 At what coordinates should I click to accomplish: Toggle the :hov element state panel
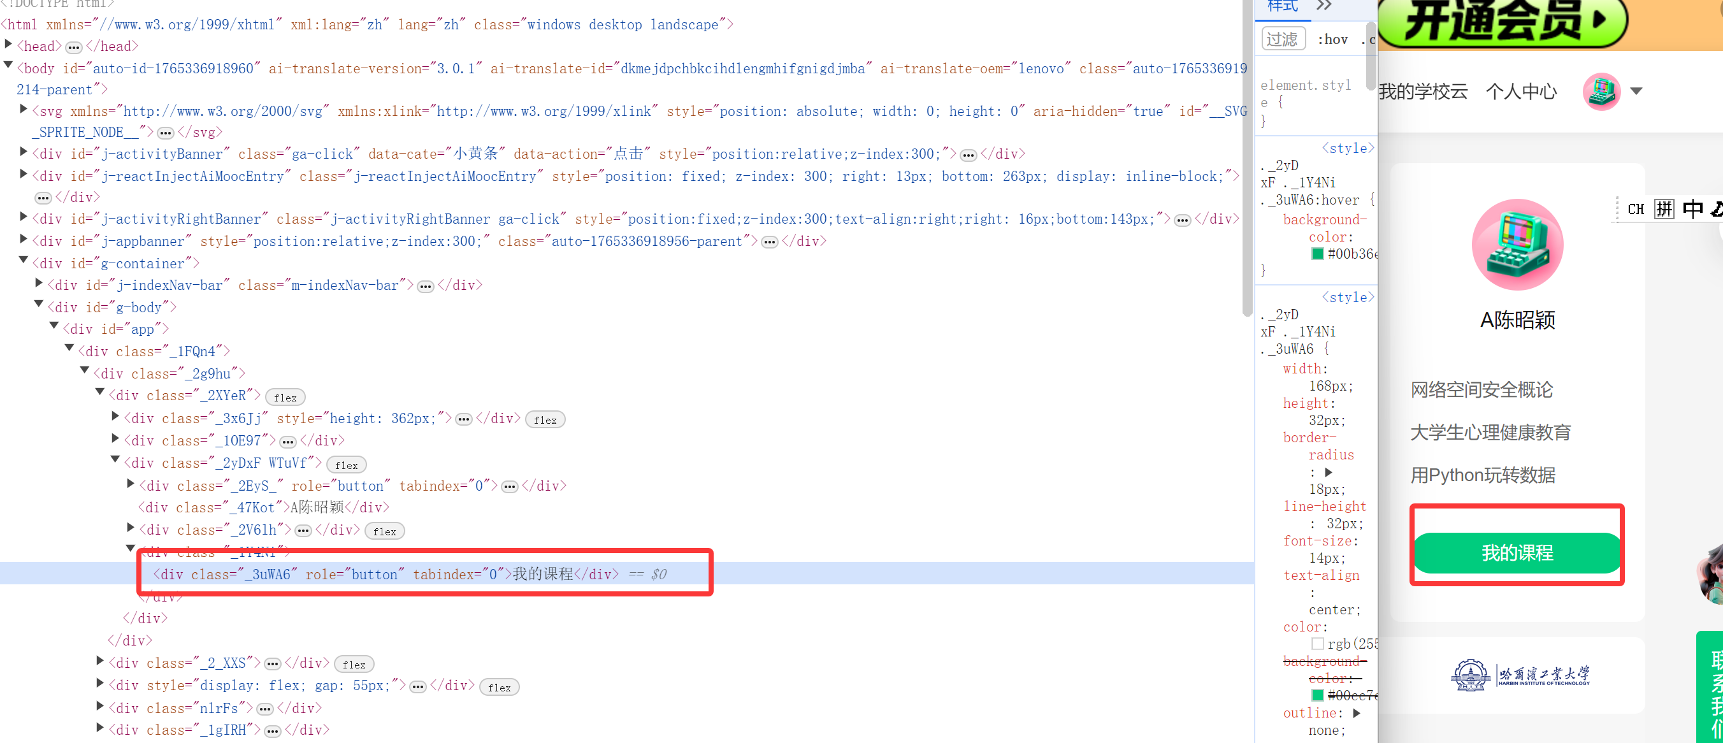tap(1332, 40)
